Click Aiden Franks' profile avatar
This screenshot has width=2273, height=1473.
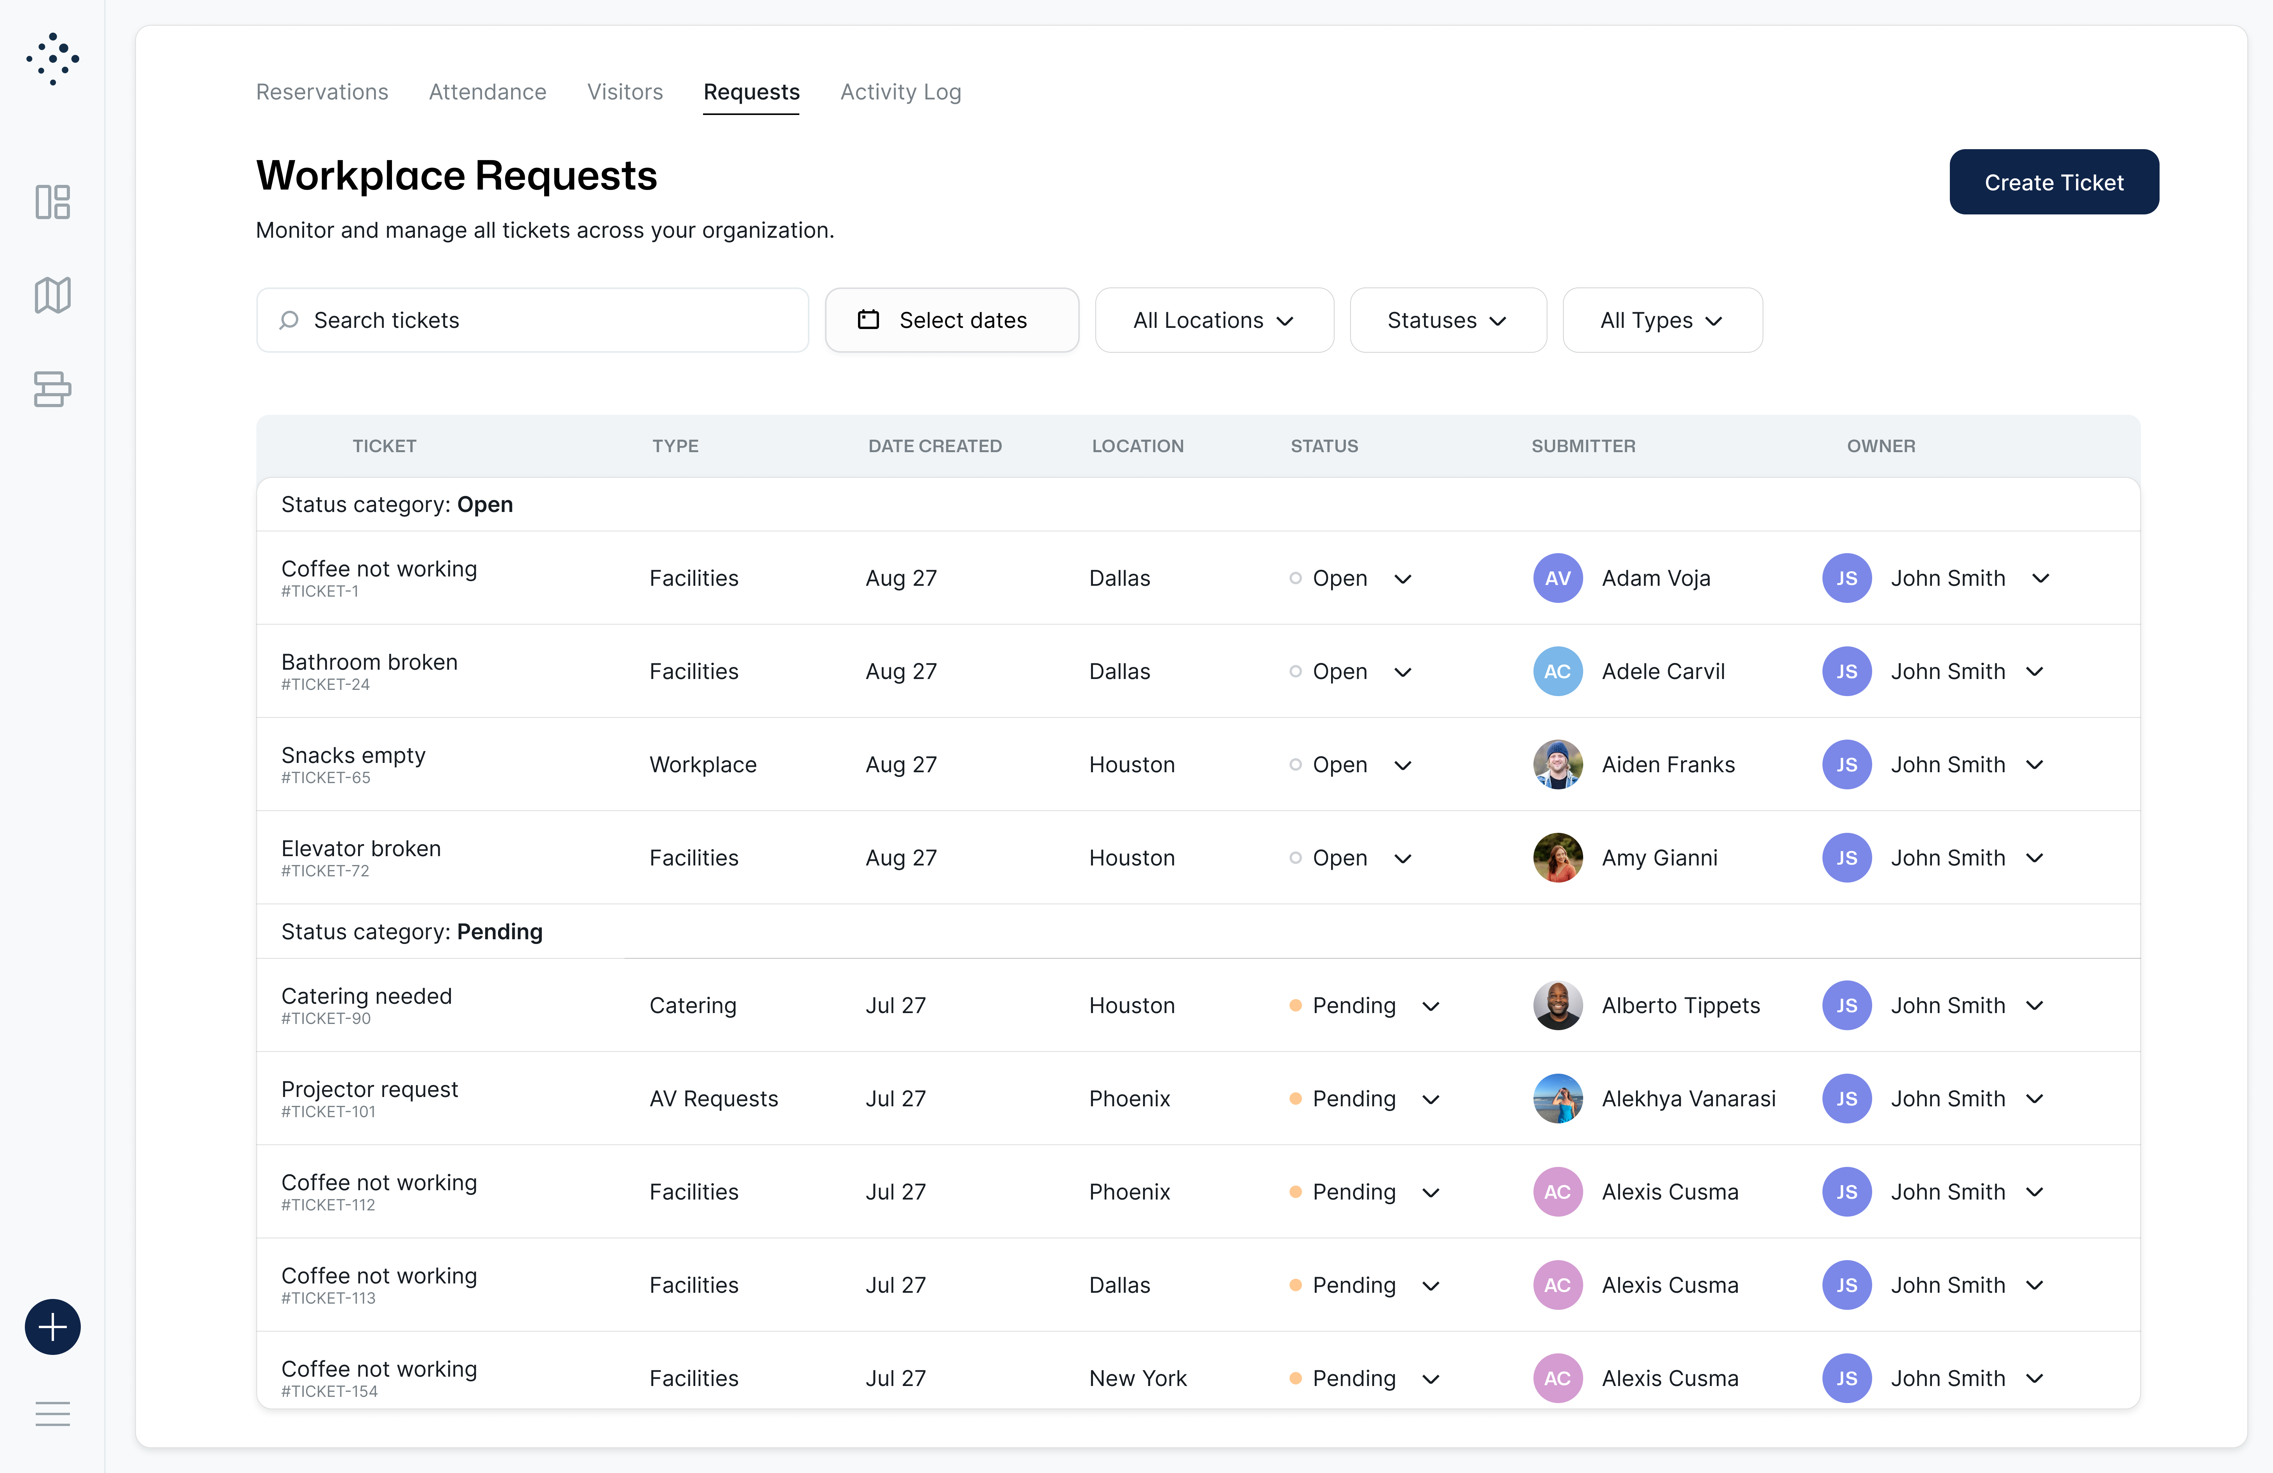click(1557, 764)
